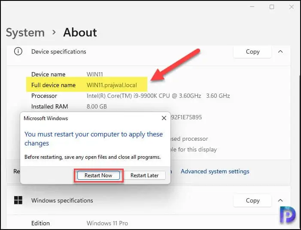Screen dimensions: 301x230
Task: Click the Device specifications info icon
Action: point(18,51)
